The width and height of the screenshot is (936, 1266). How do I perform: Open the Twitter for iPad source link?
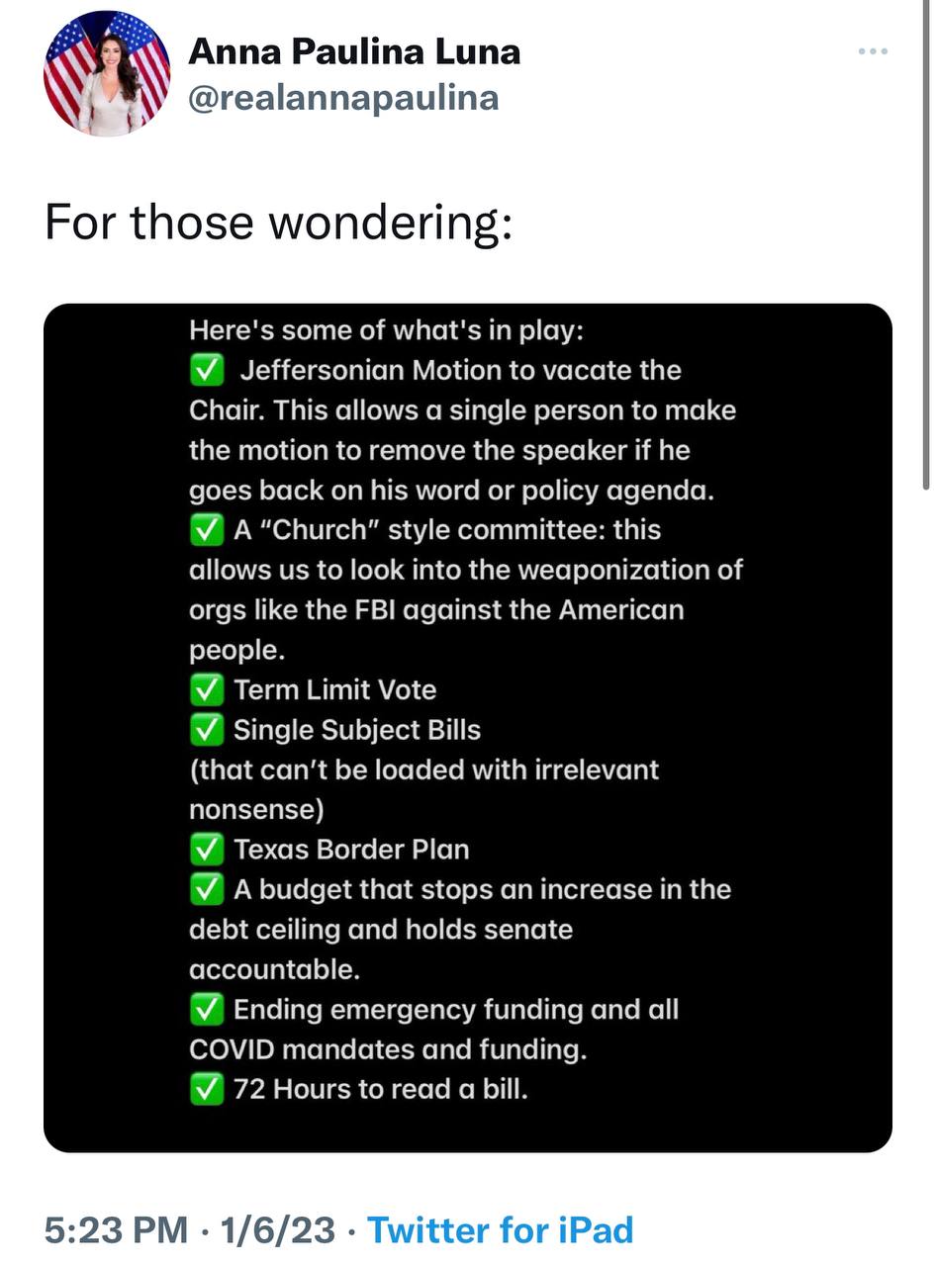(500, 1230)
